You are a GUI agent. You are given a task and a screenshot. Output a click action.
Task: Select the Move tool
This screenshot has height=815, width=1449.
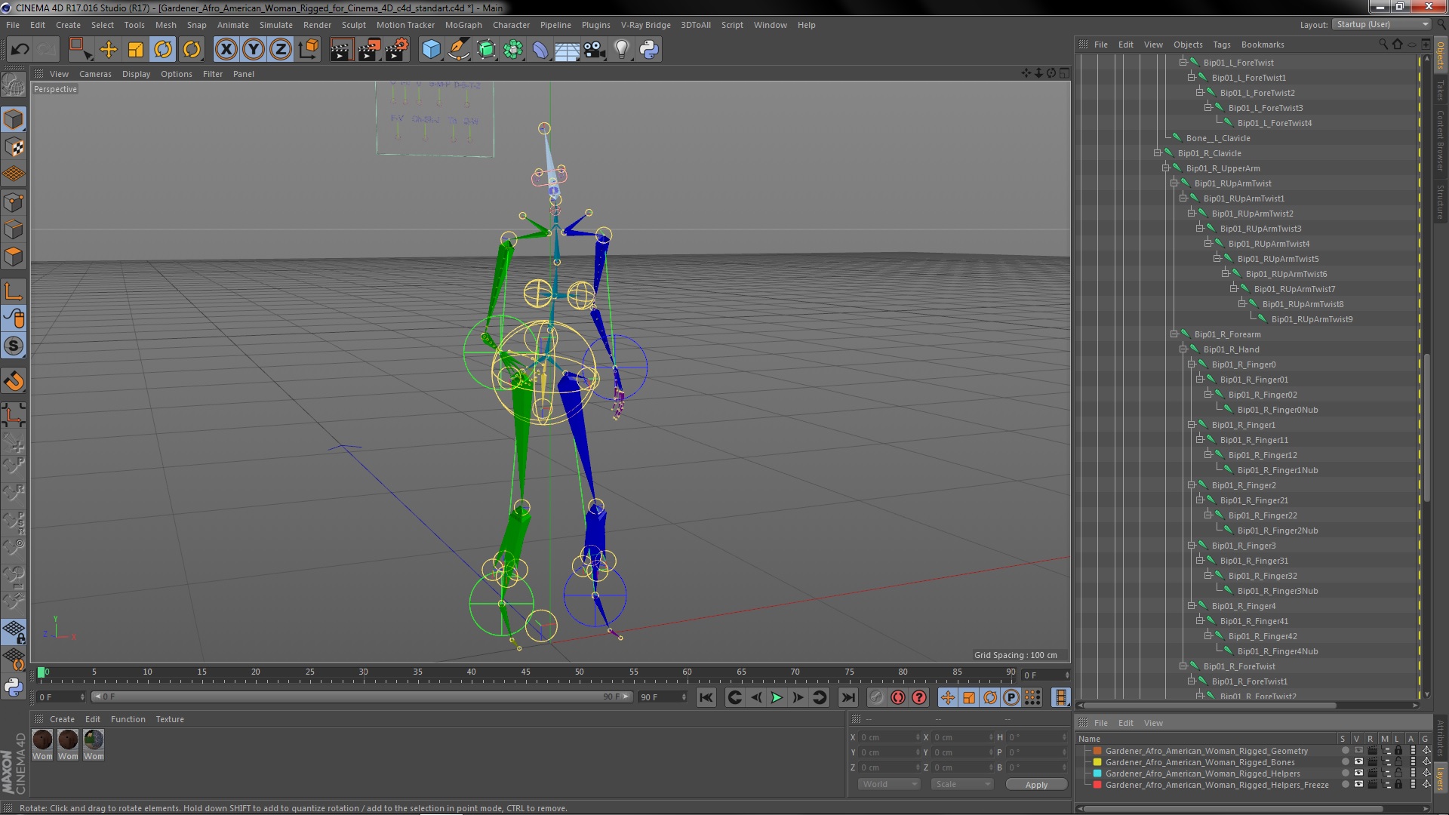pos(109,50)
